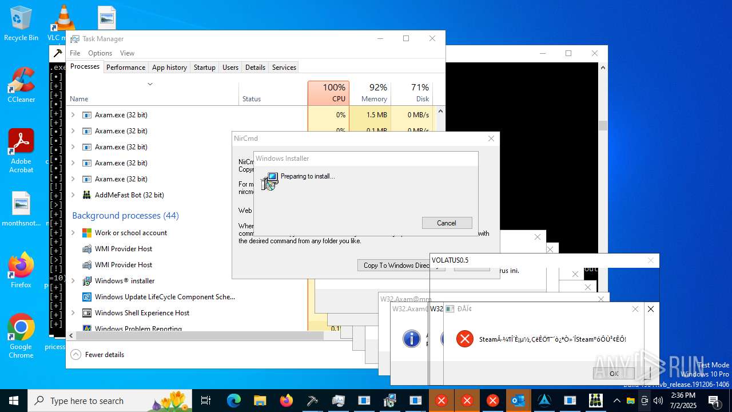Cancel the Windows Installer dialog
Image resolution: width=732 pixels, height=412 pixels.
pyautogui.click(x=447, y=223)
